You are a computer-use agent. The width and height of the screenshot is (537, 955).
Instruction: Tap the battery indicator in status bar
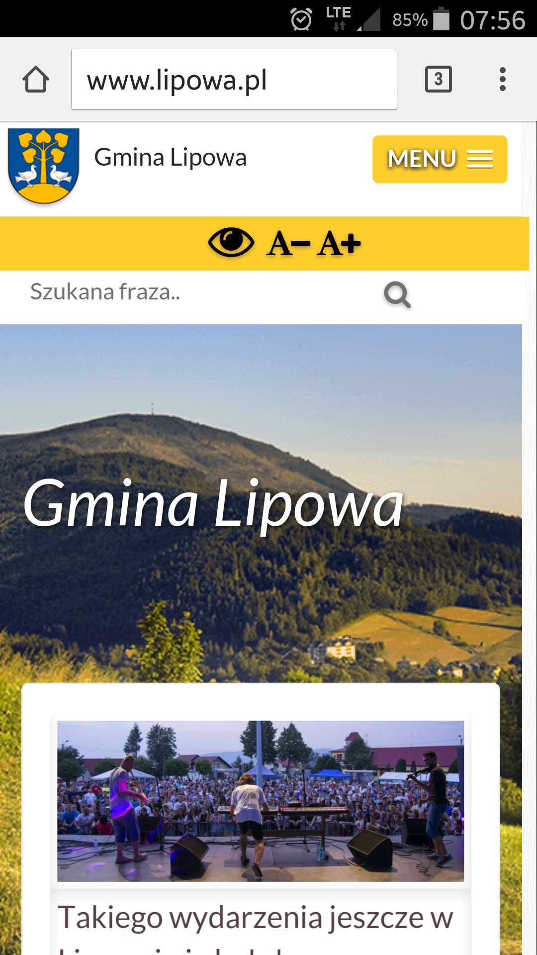pyautogui.click(x=441, y=19)
